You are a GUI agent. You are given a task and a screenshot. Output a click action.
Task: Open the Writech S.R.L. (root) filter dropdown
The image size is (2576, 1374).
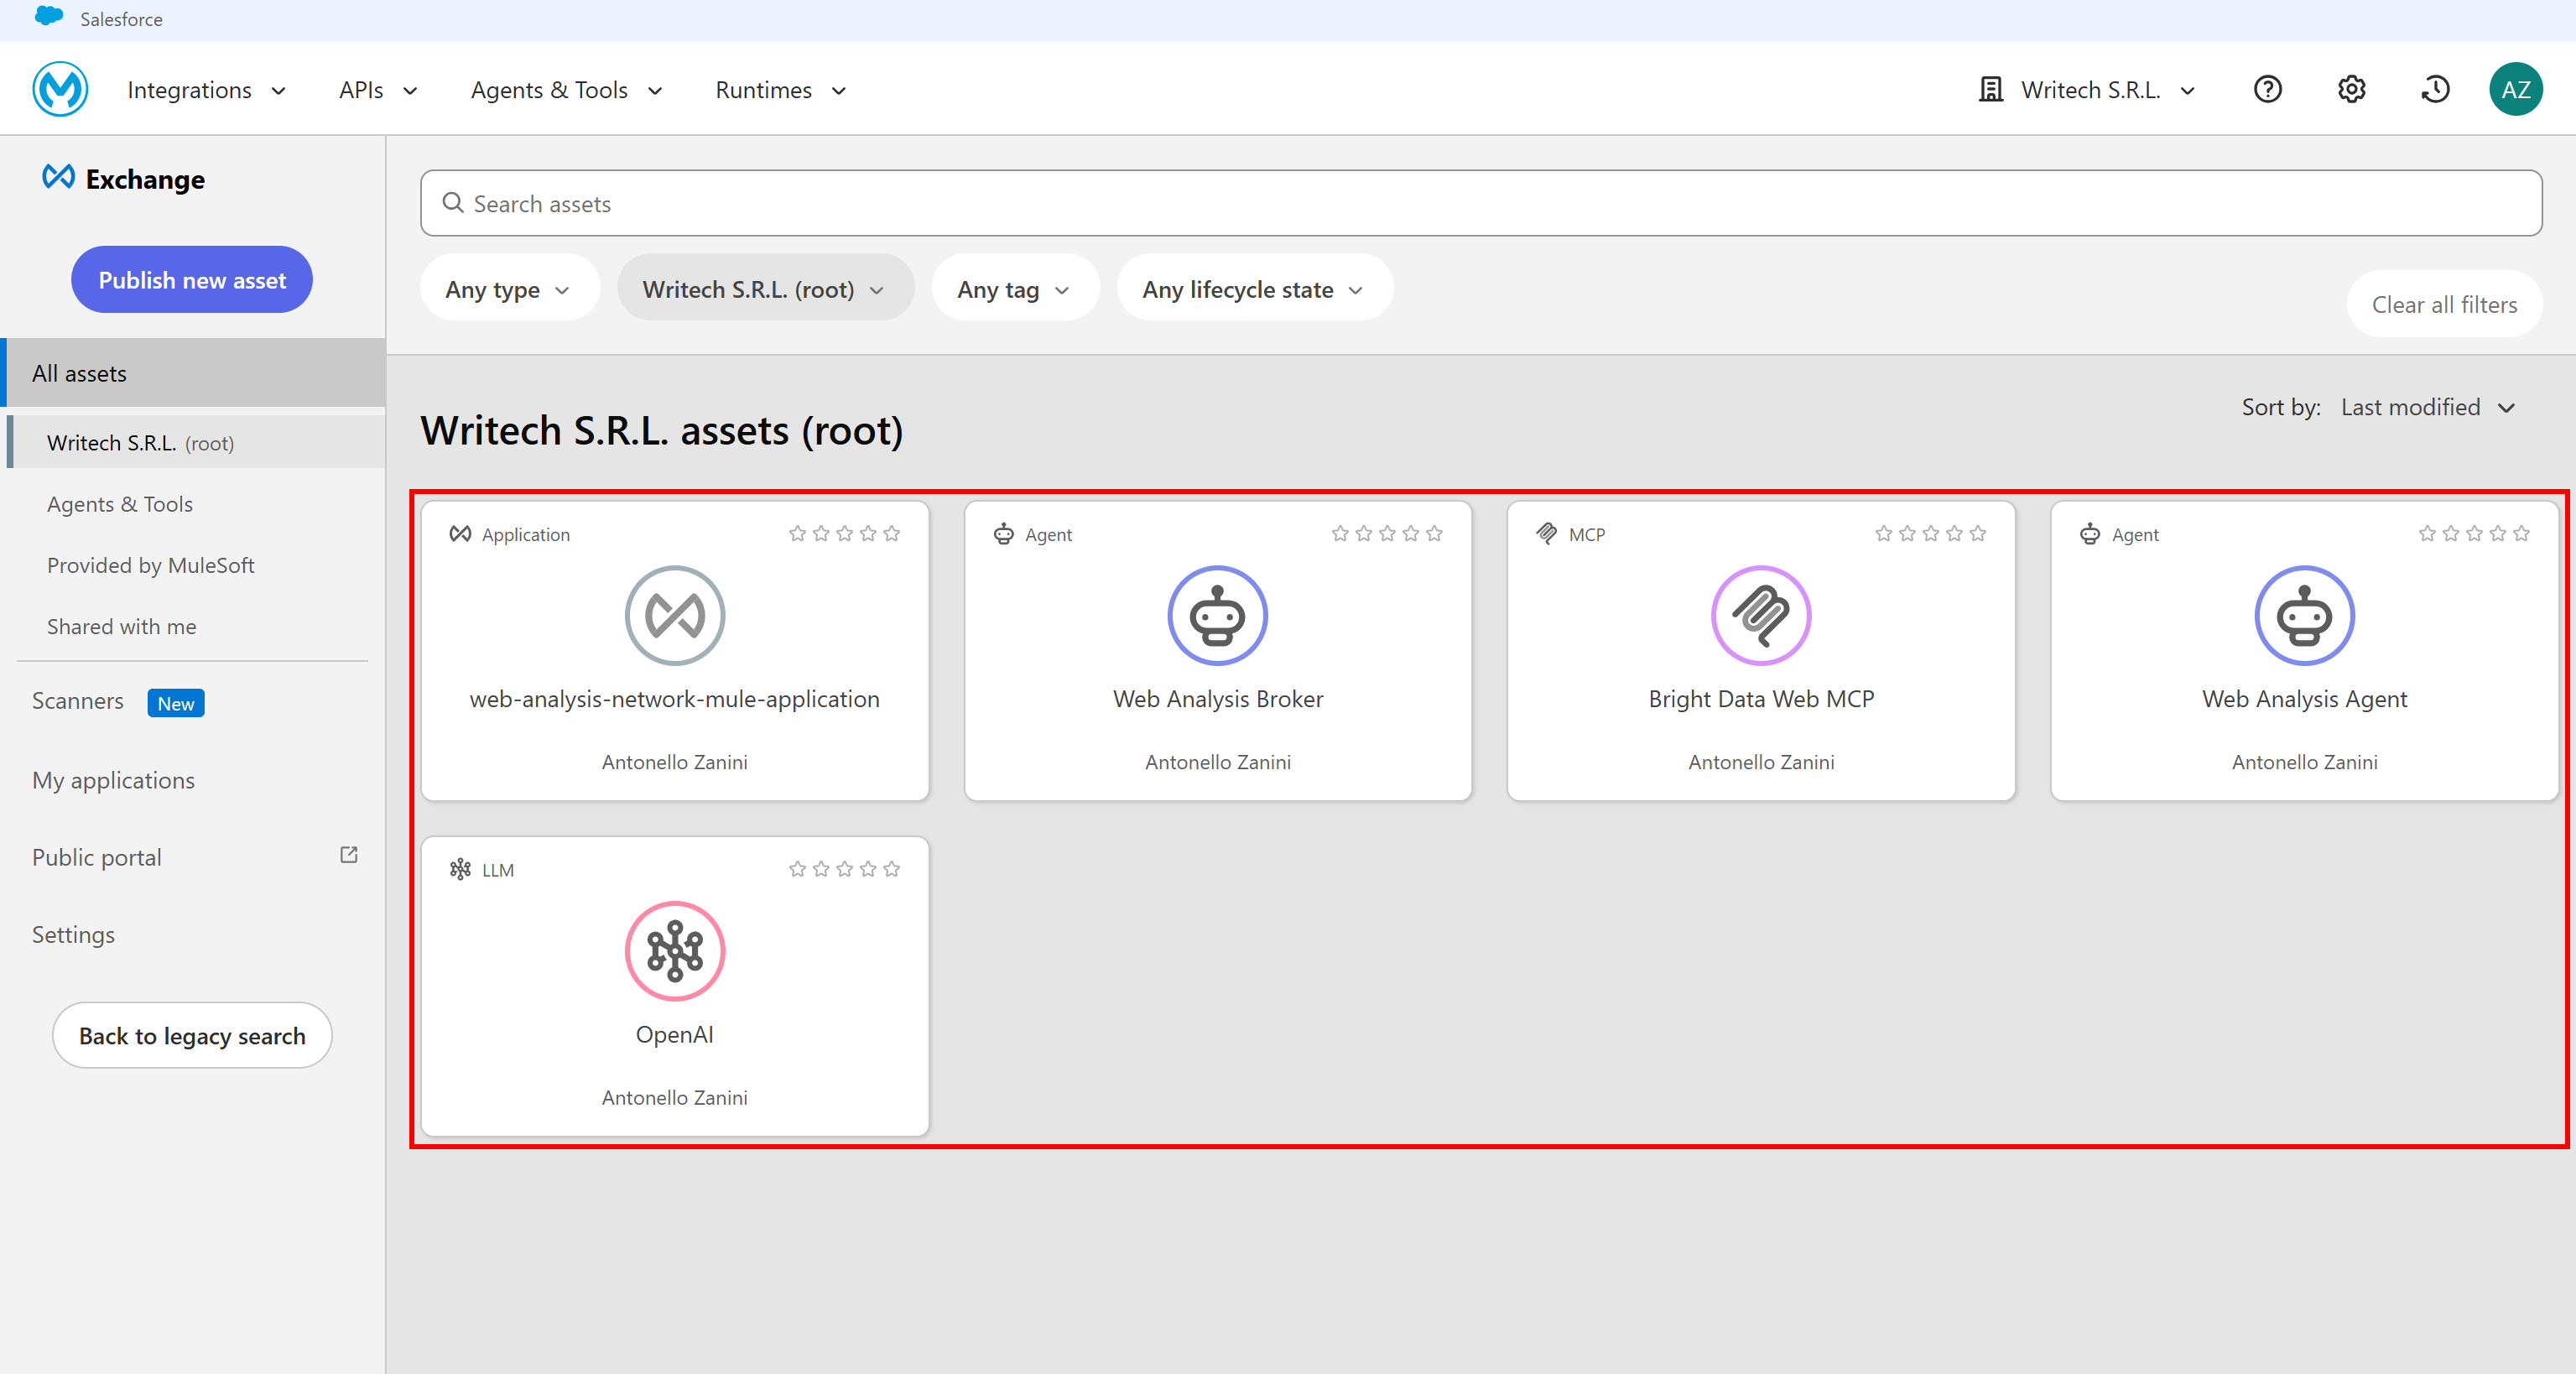coord(765,288)
